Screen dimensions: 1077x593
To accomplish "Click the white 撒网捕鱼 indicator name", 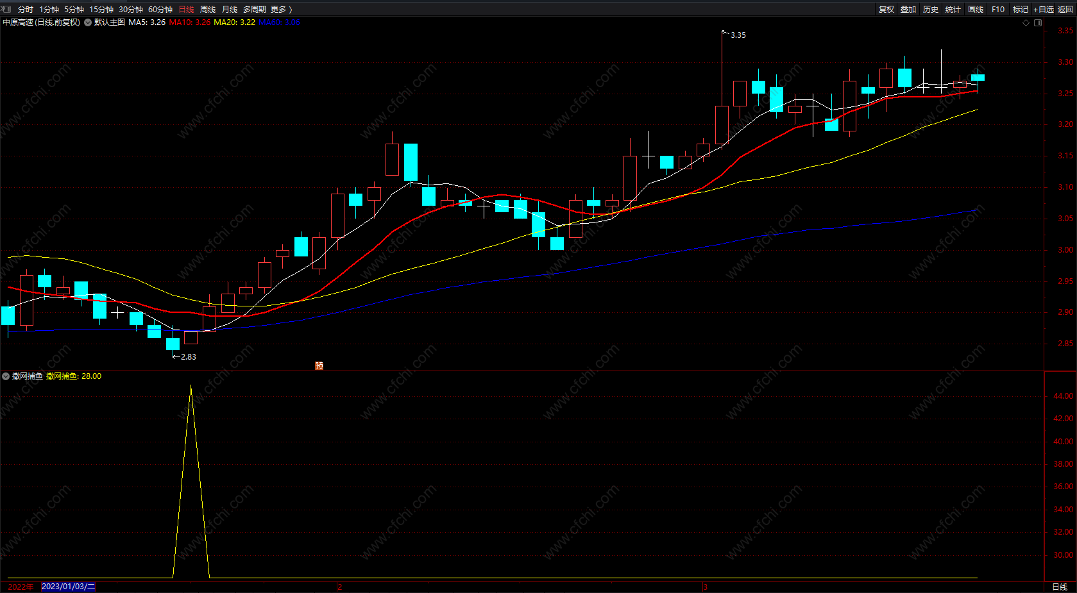I will (x=28, y=376).
